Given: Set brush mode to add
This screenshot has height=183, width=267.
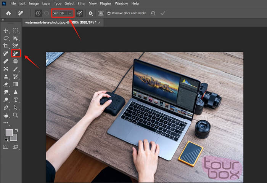Looking at the screenshot, I should coord(38,13).
